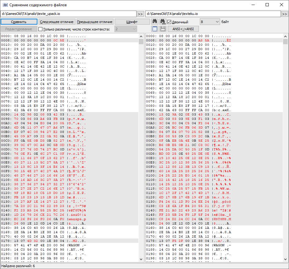Click the left pane scrollbar down arrow

pos(141,259)
